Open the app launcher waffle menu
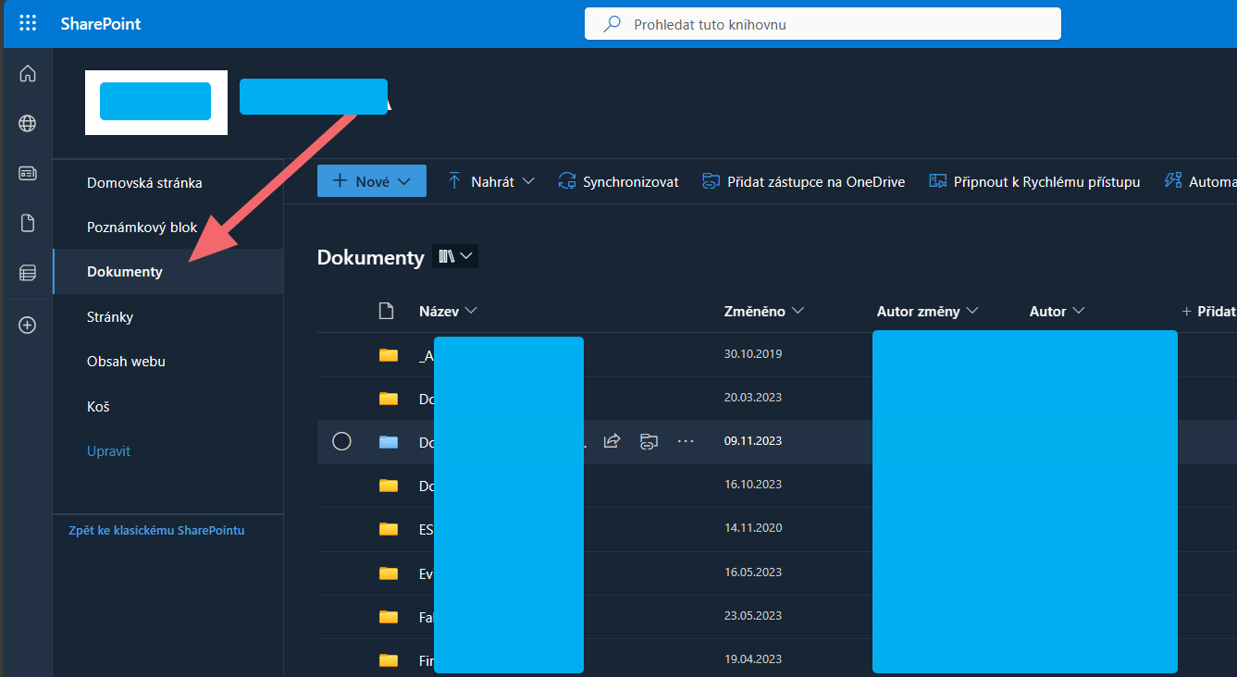The height and width of the screenshot is (677, 1237). coord(28,23)
